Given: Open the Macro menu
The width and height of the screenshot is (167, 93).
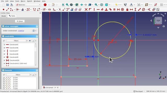Looking at the screenshot, I should pos(23,1).
